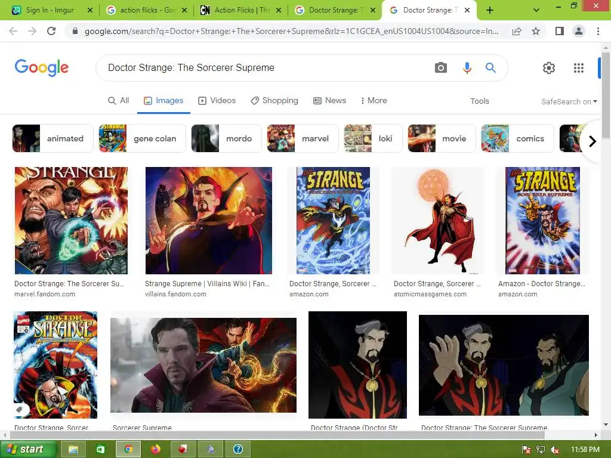
Task: Open the Tools filter button
Action: [479, 101]
